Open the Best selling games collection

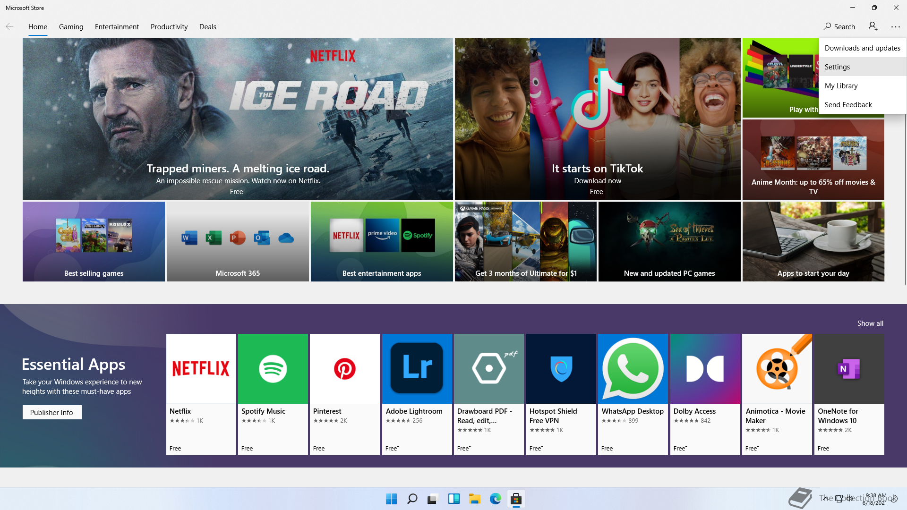click(94, 241)
